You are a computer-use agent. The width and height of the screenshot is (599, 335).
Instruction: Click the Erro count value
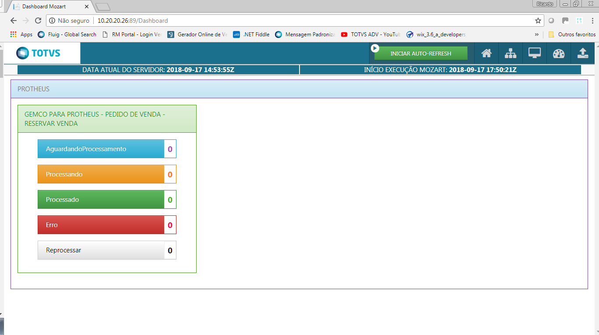point(170,225)
